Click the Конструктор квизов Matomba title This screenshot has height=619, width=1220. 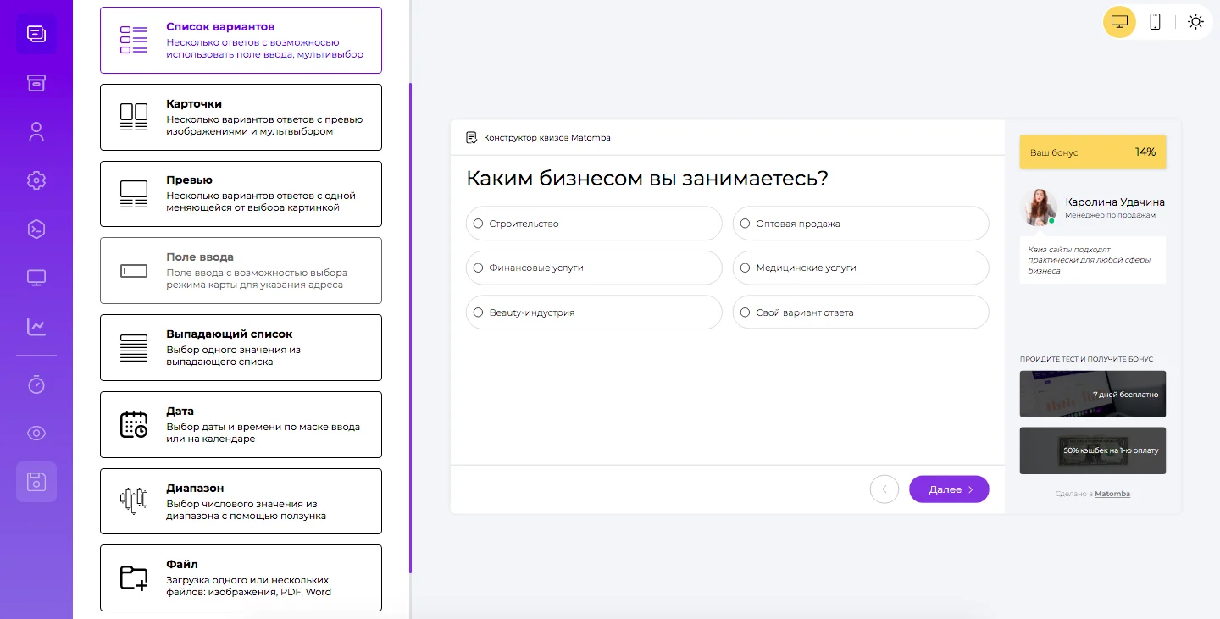[x=547, y=138]
